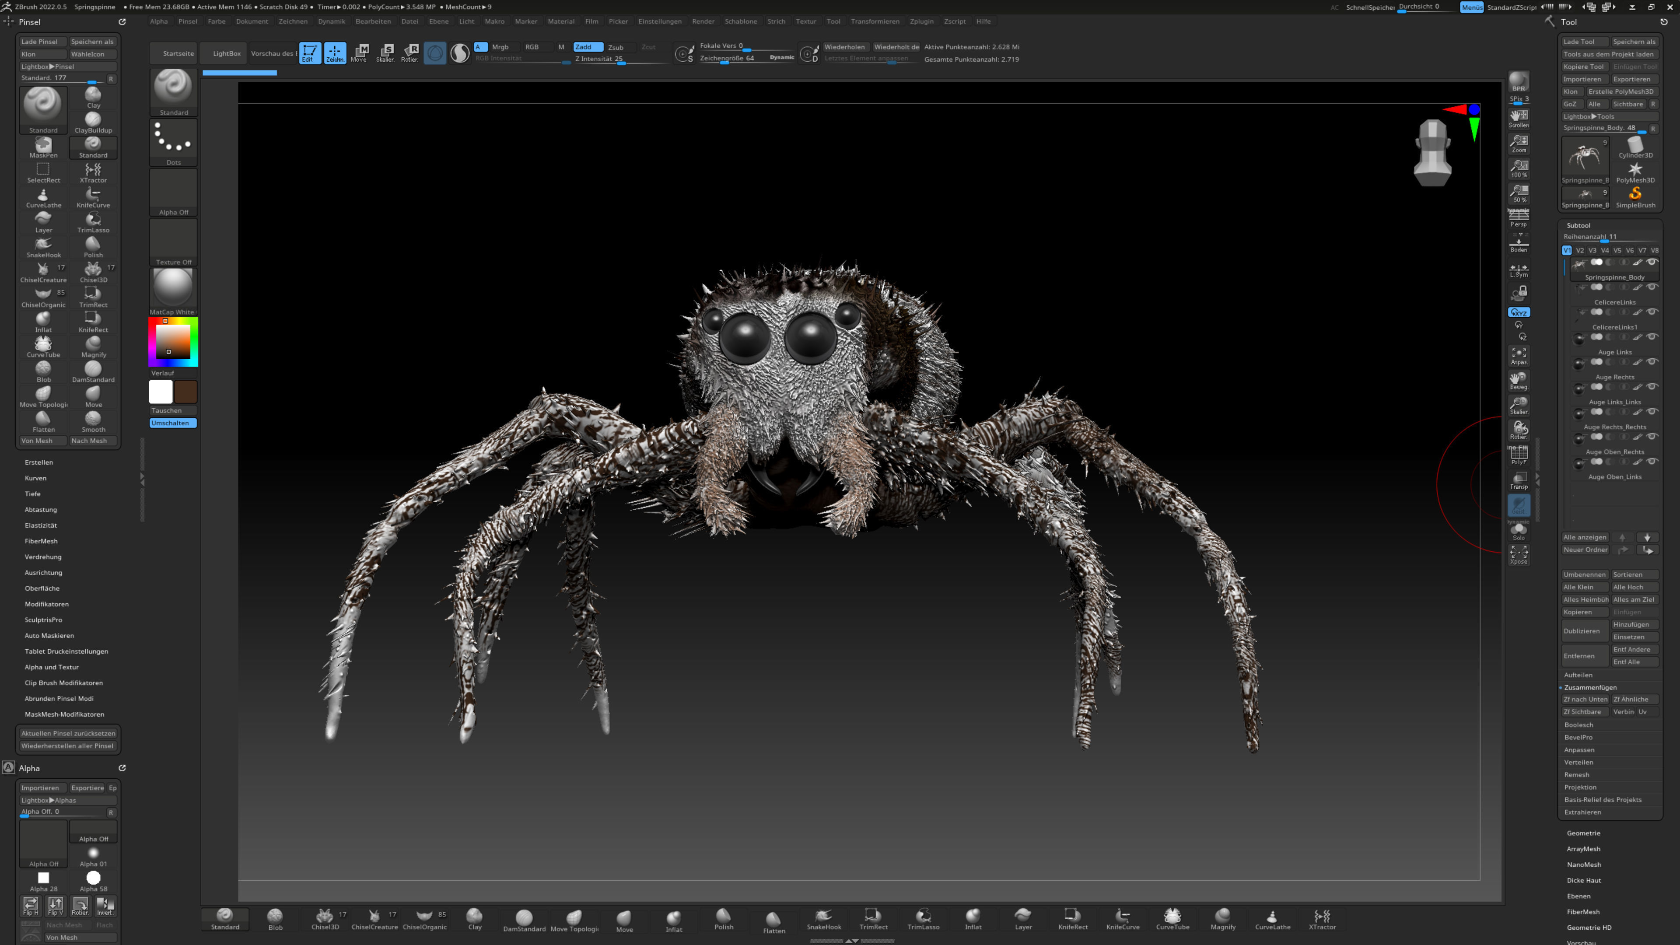Screen dimensions: 1680x945
Task: Select the Move gizmo button
Action: [359, 53]
